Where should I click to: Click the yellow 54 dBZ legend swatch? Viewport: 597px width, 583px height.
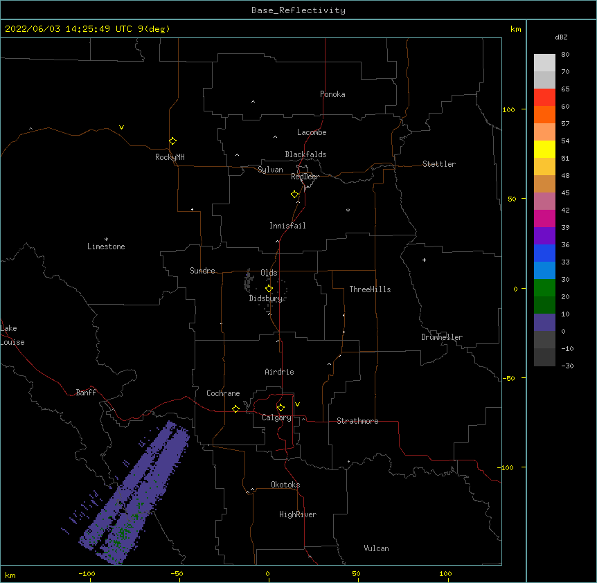point(544,149)
